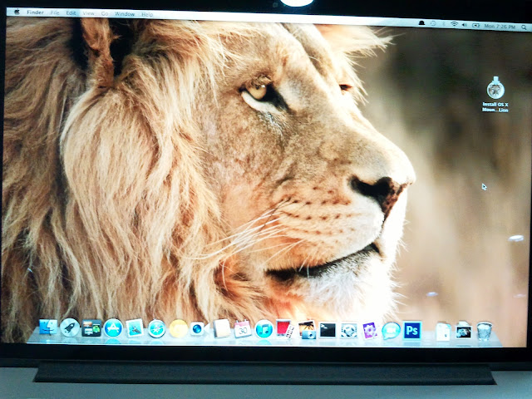532x399 pixels.
Task: Open Photo Booth red curtain icon
Action: click(x=284, y=329)
